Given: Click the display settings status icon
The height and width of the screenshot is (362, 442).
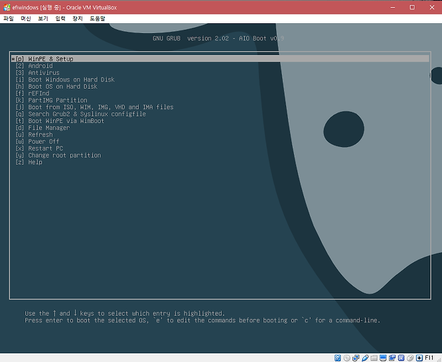Looking at the screenshot, I should (x=383, y=358).
